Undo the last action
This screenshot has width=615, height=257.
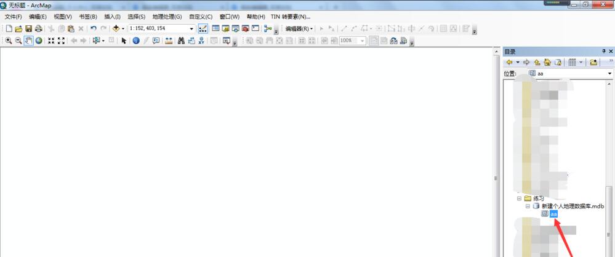pos(94,29)
